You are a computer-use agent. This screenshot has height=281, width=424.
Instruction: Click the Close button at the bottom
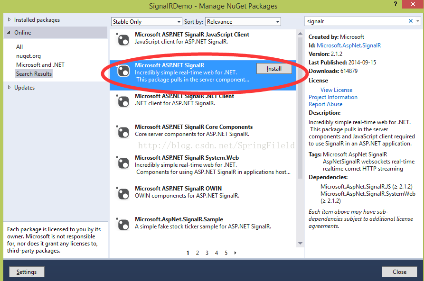(399, 272)
